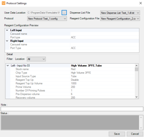This screenshot has width=144, height=137.
Task: Cancel the protocol settings dialog
Action: (135, 134)
